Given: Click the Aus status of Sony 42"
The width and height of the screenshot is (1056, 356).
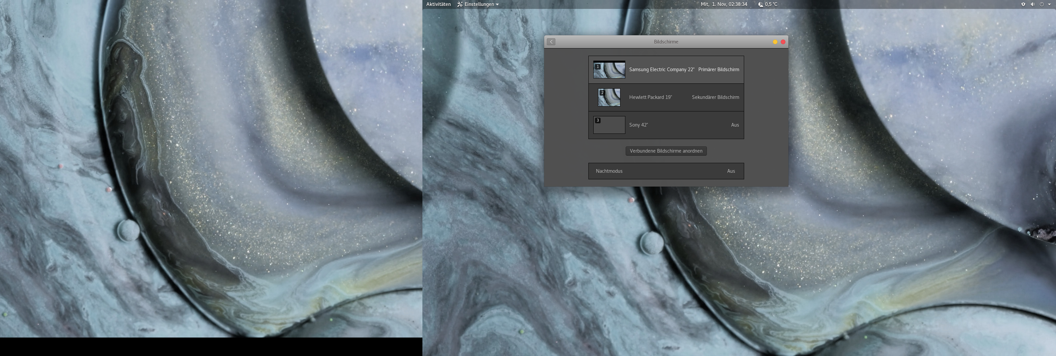Looking at the screenshot, I should pos(735,125).
